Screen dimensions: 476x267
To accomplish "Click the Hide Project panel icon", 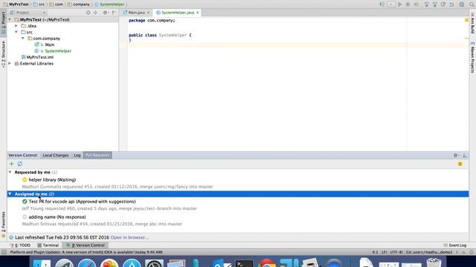I will pyautogui.click(x=114, y=13).
